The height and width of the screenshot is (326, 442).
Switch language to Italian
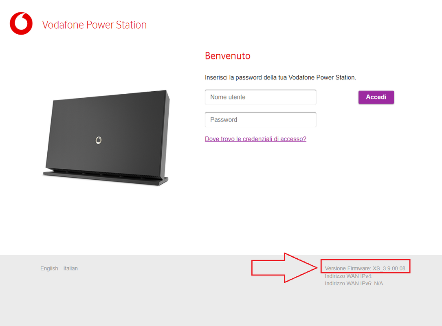click(70, 269)
